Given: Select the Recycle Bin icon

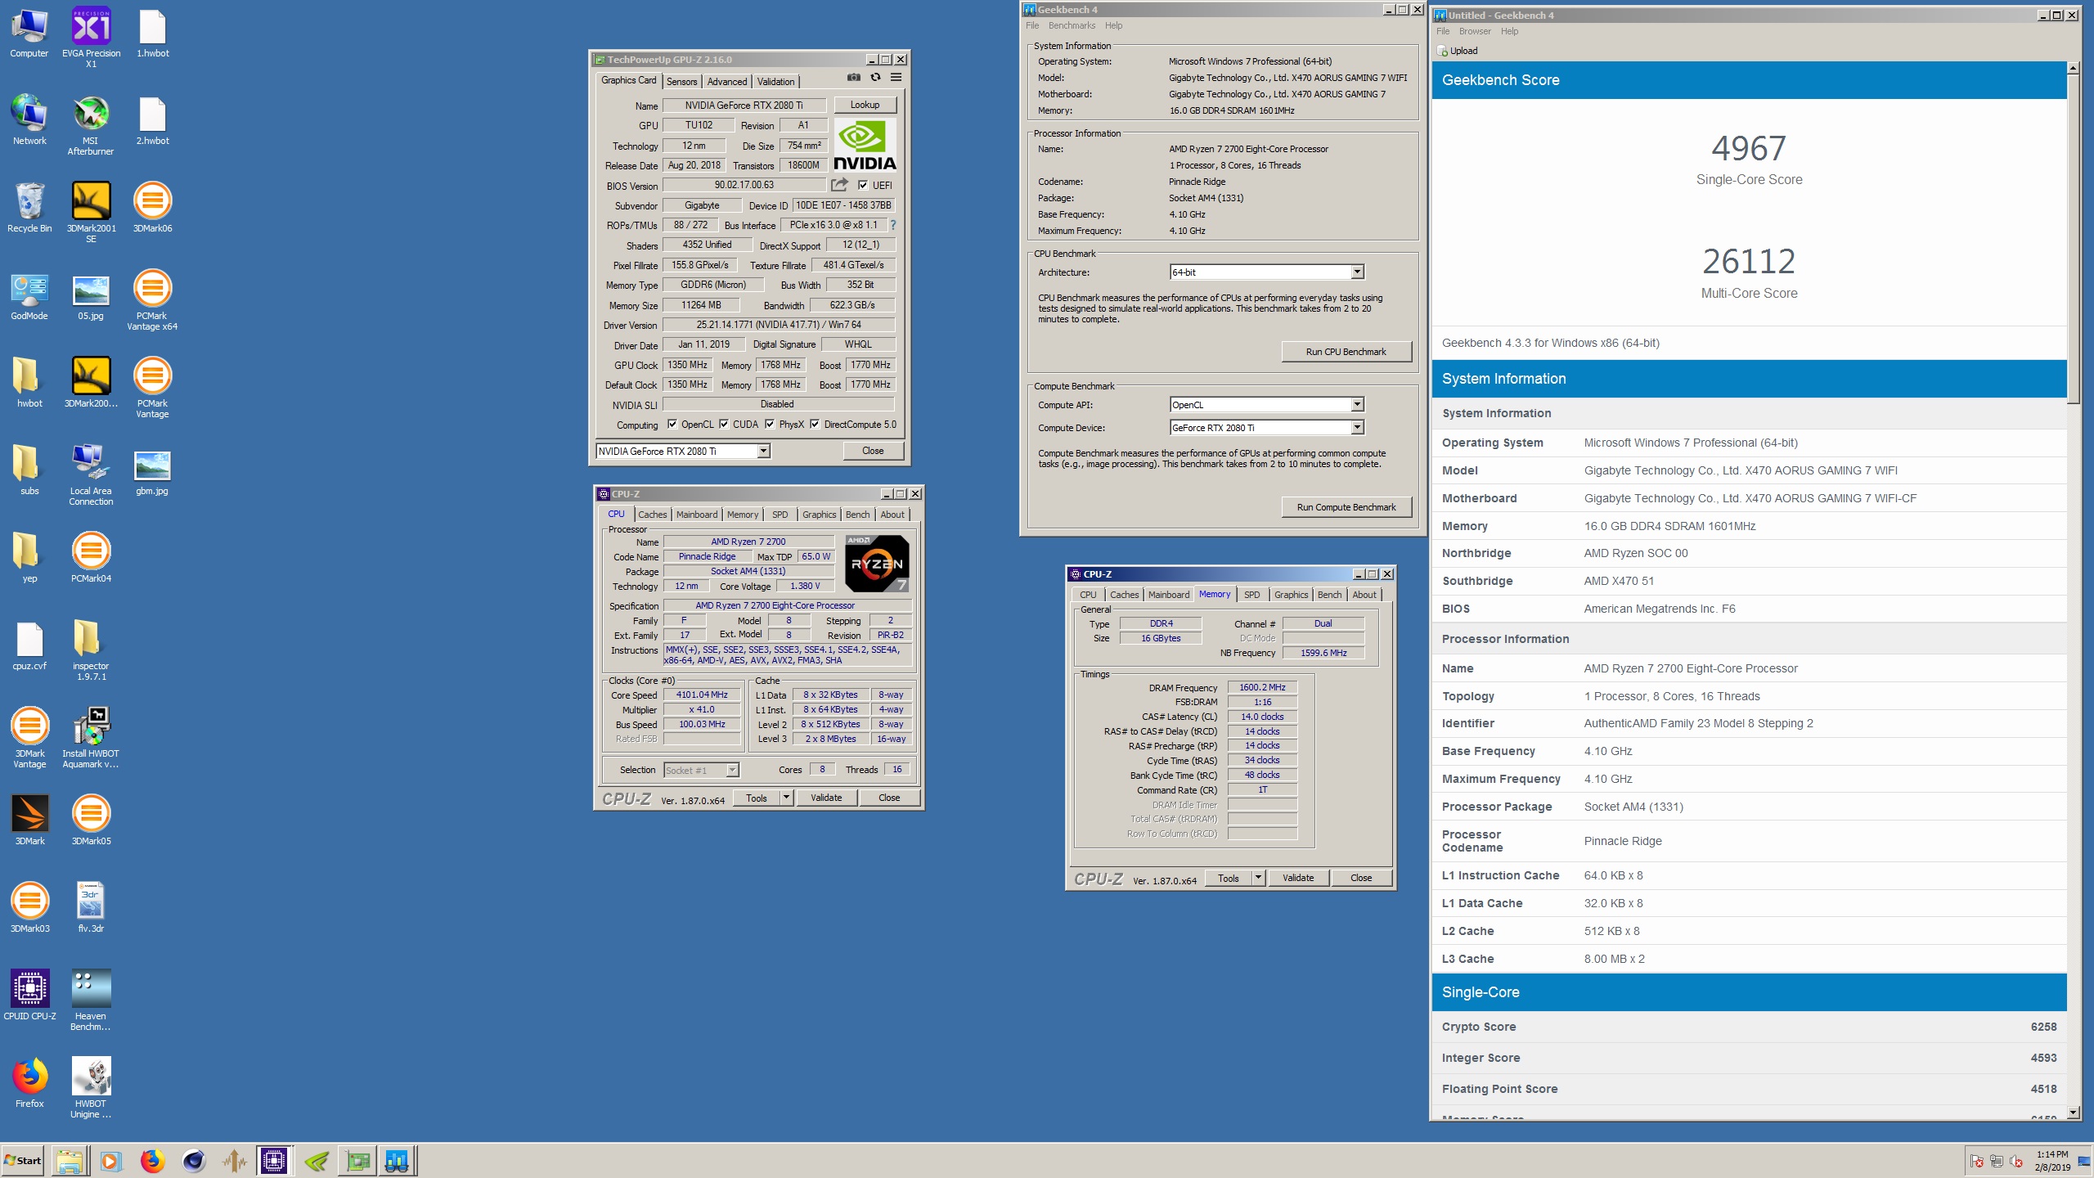Looking at the screenshot, I should coord(29,207).
